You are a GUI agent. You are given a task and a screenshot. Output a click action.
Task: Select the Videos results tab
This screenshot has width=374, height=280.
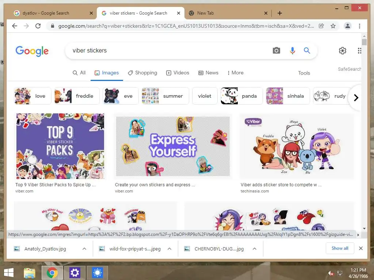pos(178,73)
